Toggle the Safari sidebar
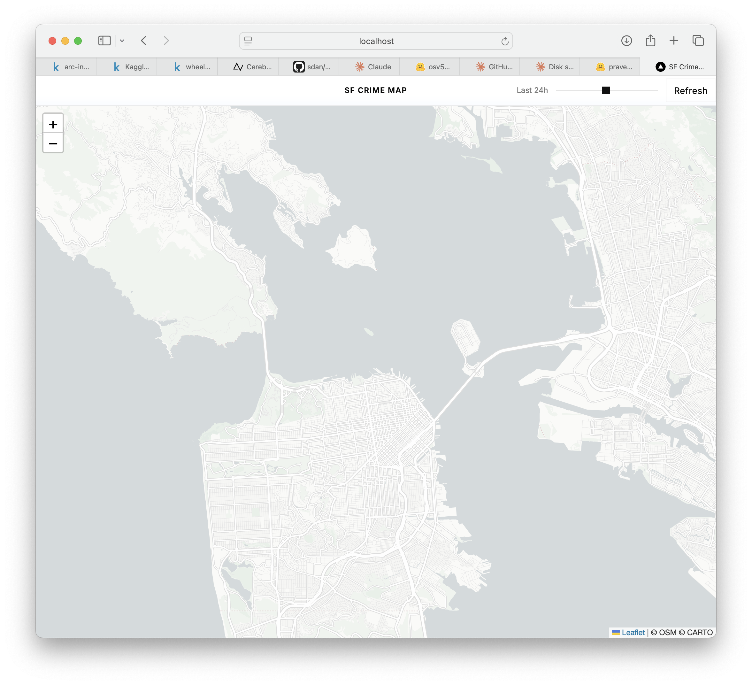The width and height of the screenshot is (752, 685). [x=104, y=41]
